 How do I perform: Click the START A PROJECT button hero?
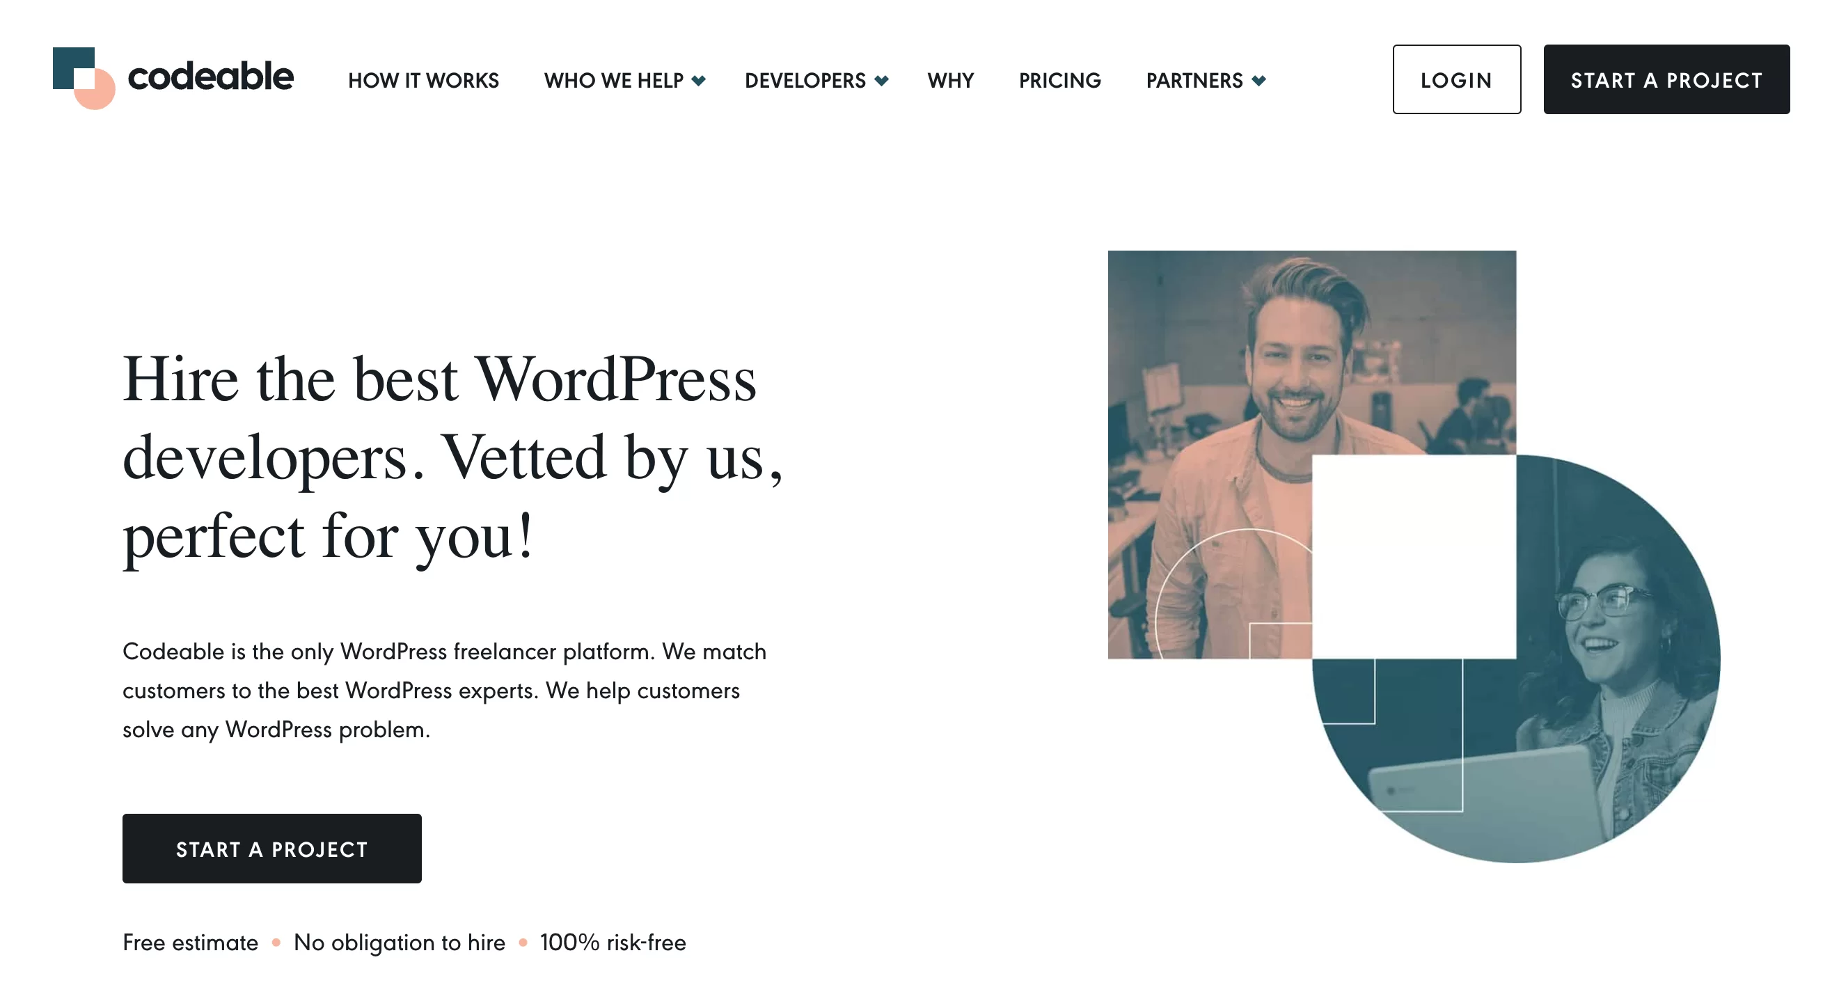pyautogui.click(x=271, y=849)
